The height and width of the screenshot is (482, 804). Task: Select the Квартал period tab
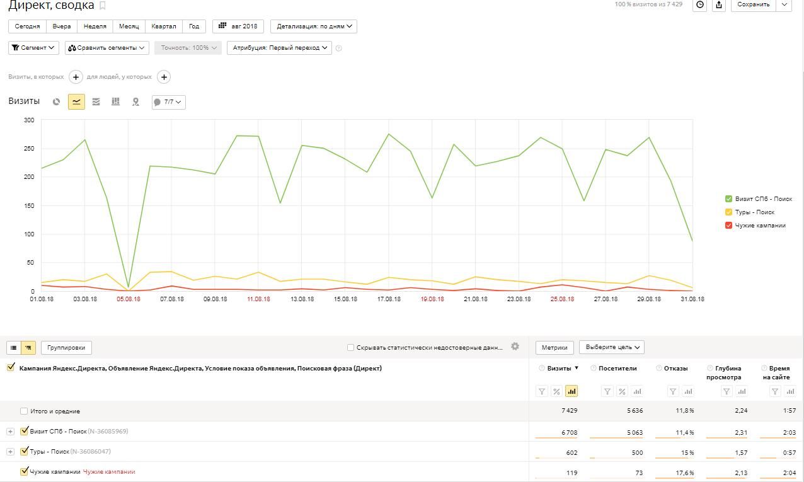coord(164,26)
